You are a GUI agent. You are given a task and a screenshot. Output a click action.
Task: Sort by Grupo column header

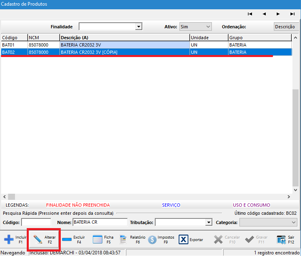(x=260, y=38)
